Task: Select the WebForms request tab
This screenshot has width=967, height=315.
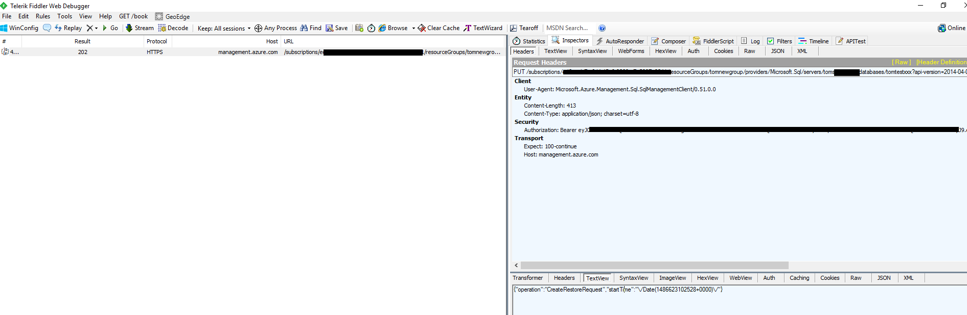Action: [x=631, y=51]
